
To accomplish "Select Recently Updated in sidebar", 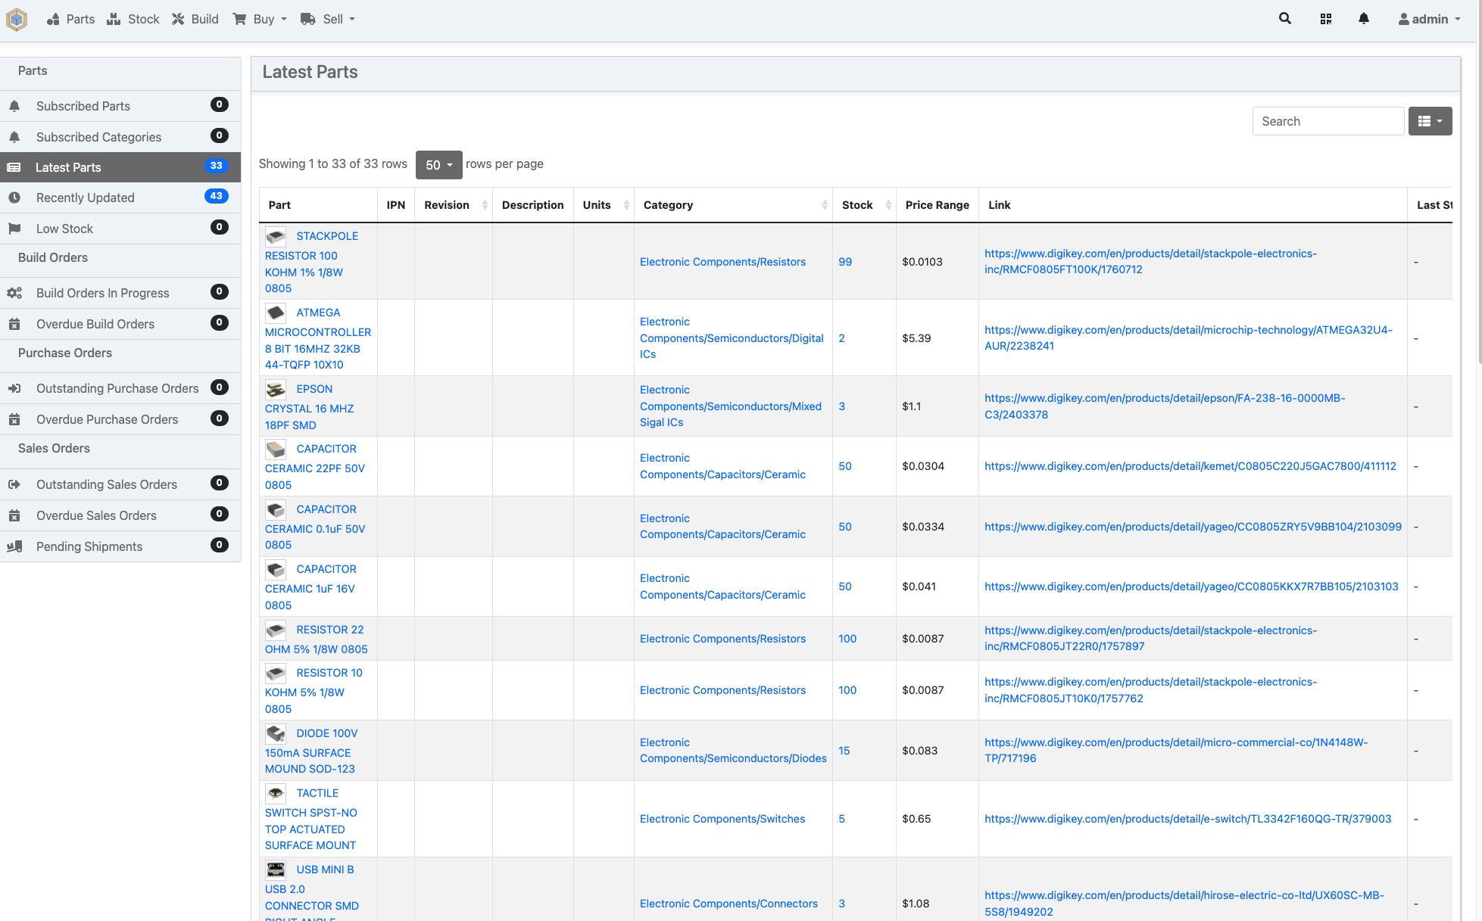I will tap(85, 198).
